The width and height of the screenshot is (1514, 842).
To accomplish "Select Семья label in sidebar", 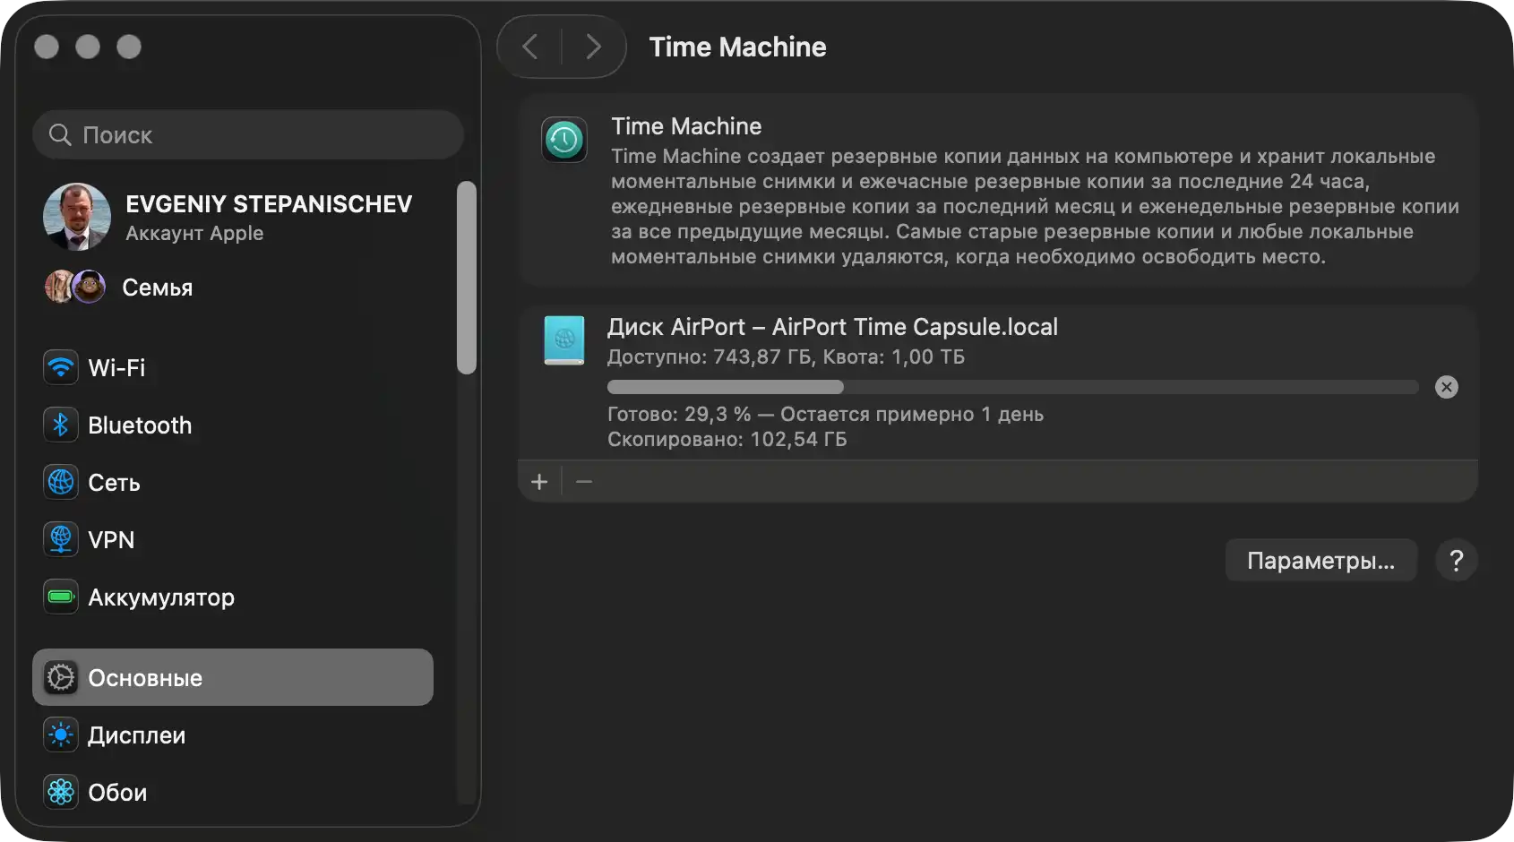I will click(x=158, y=288).
